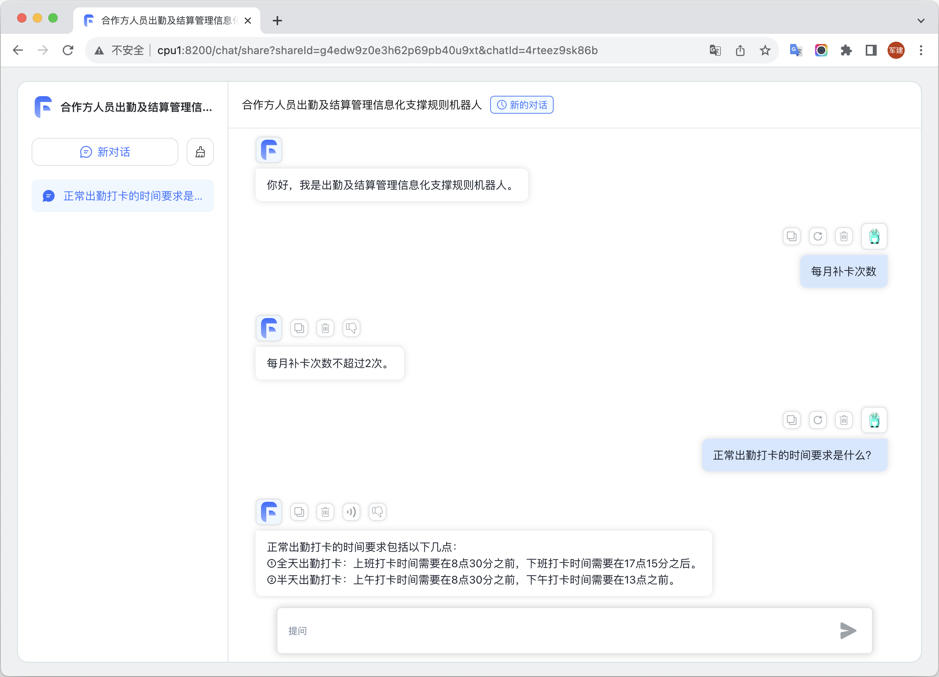This screenshot has width=939, height=677.
Task: Open Chrome three-dot menu
Action: click(921, 51)
